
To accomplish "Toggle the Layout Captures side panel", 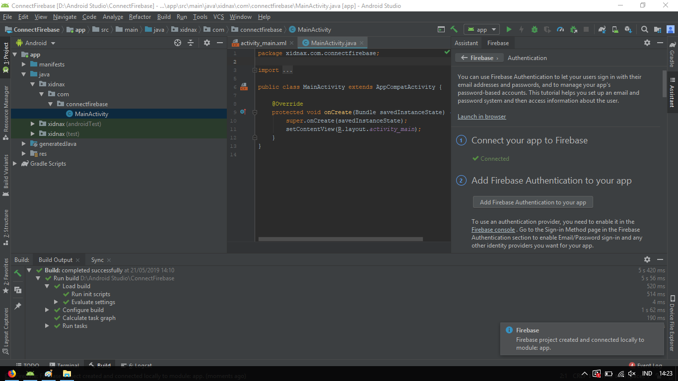I will [x=6, y=331].
